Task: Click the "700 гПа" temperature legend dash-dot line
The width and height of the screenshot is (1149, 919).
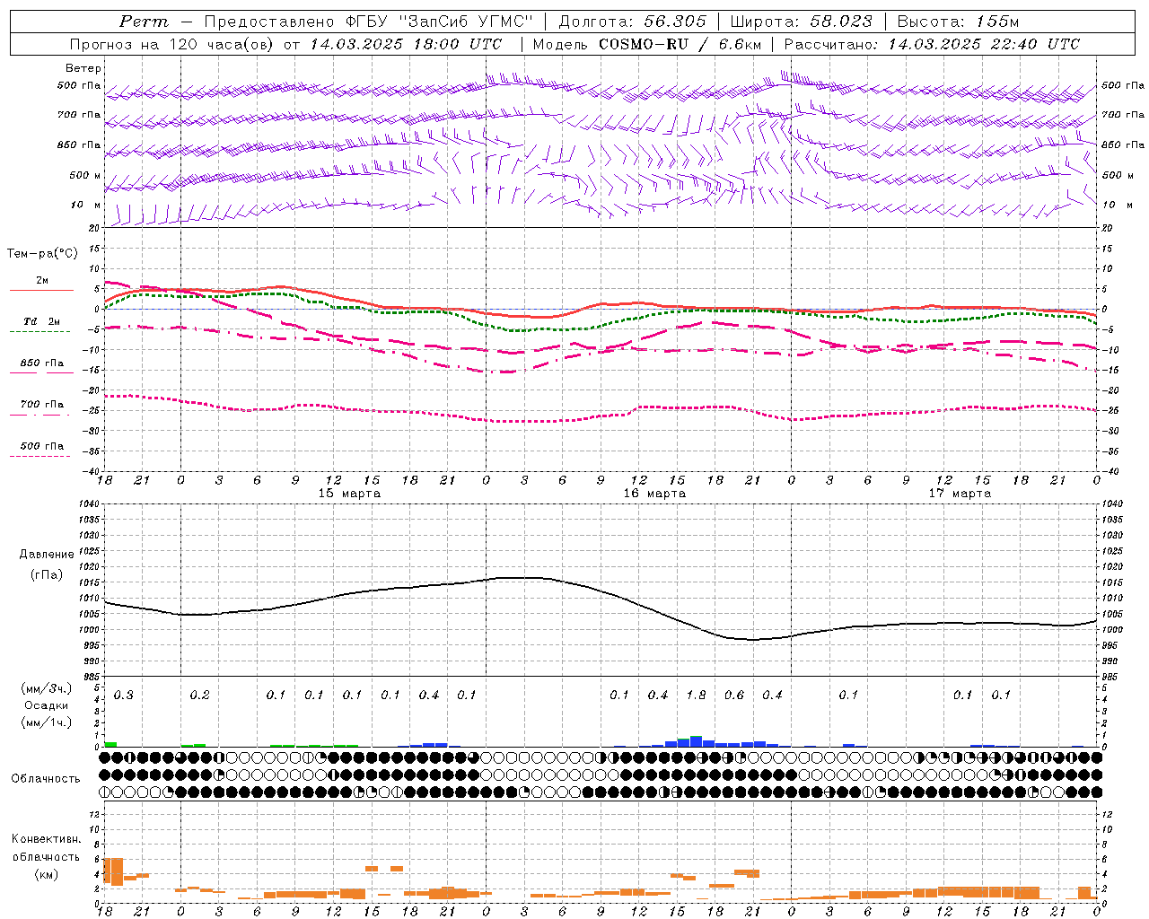Action: 39,414
